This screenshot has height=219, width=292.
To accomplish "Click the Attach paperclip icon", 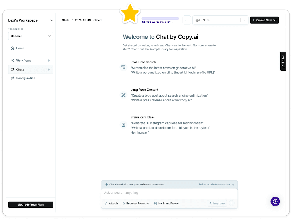I will (106, 204).
